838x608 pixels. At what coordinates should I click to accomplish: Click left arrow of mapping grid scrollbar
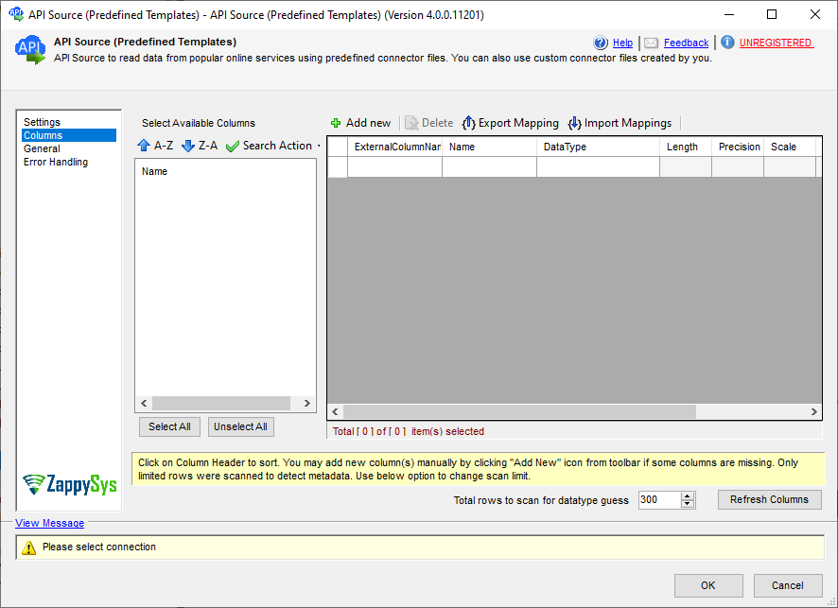click(x=335, y=412)
